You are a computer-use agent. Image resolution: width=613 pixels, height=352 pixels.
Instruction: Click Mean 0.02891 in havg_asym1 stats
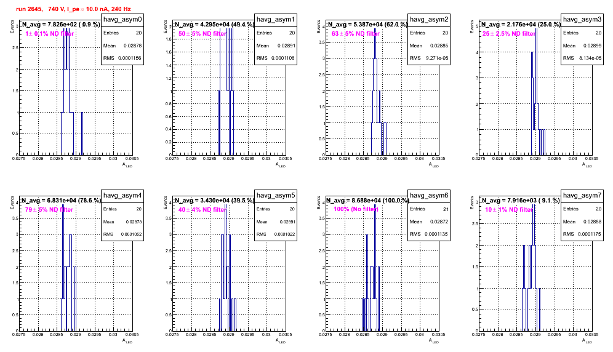tap(276, 46)
